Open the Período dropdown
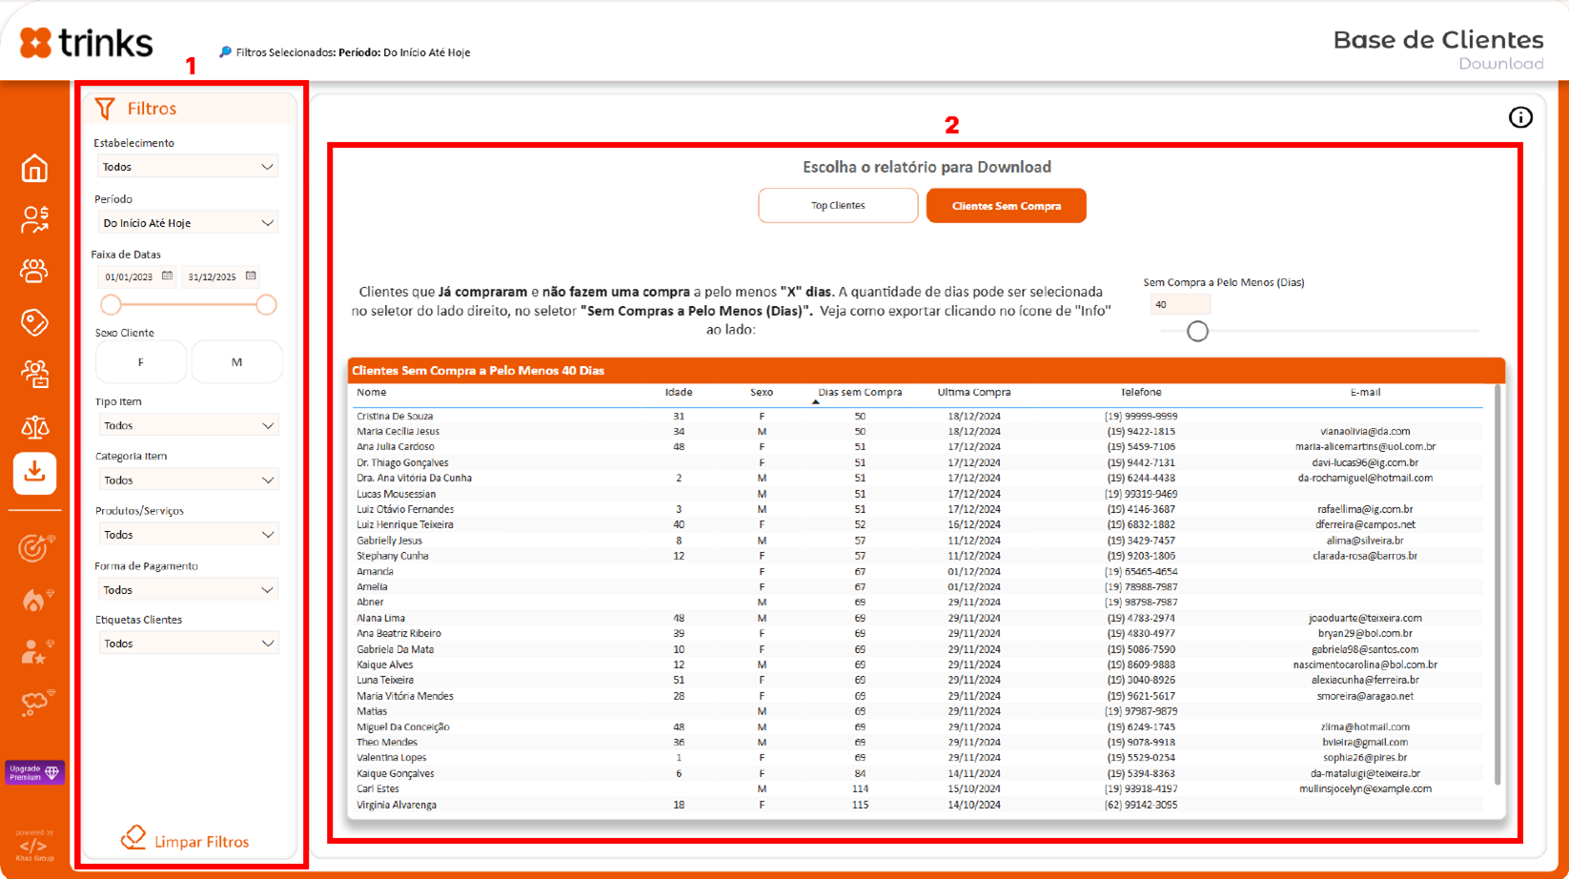 tap(187, 223)
